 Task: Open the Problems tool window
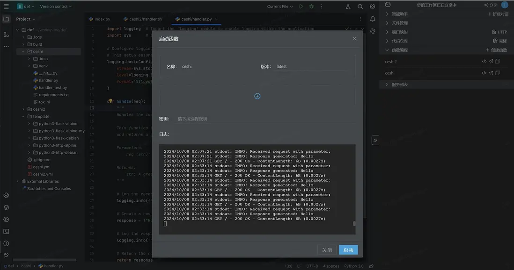(x=6, y=243)
